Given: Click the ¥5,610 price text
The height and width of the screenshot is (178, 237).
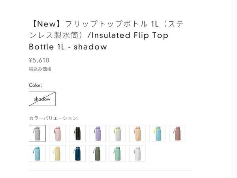Looking at the screenshot, I should (x=39, y=60).
